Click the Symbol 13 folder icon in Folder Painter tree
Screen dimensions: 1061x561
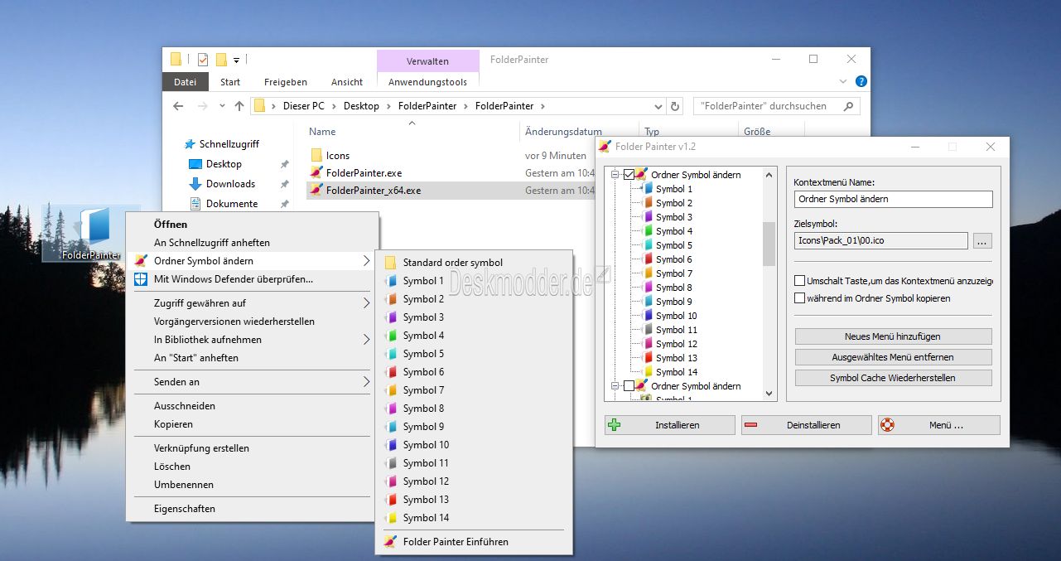click(649, 358)
